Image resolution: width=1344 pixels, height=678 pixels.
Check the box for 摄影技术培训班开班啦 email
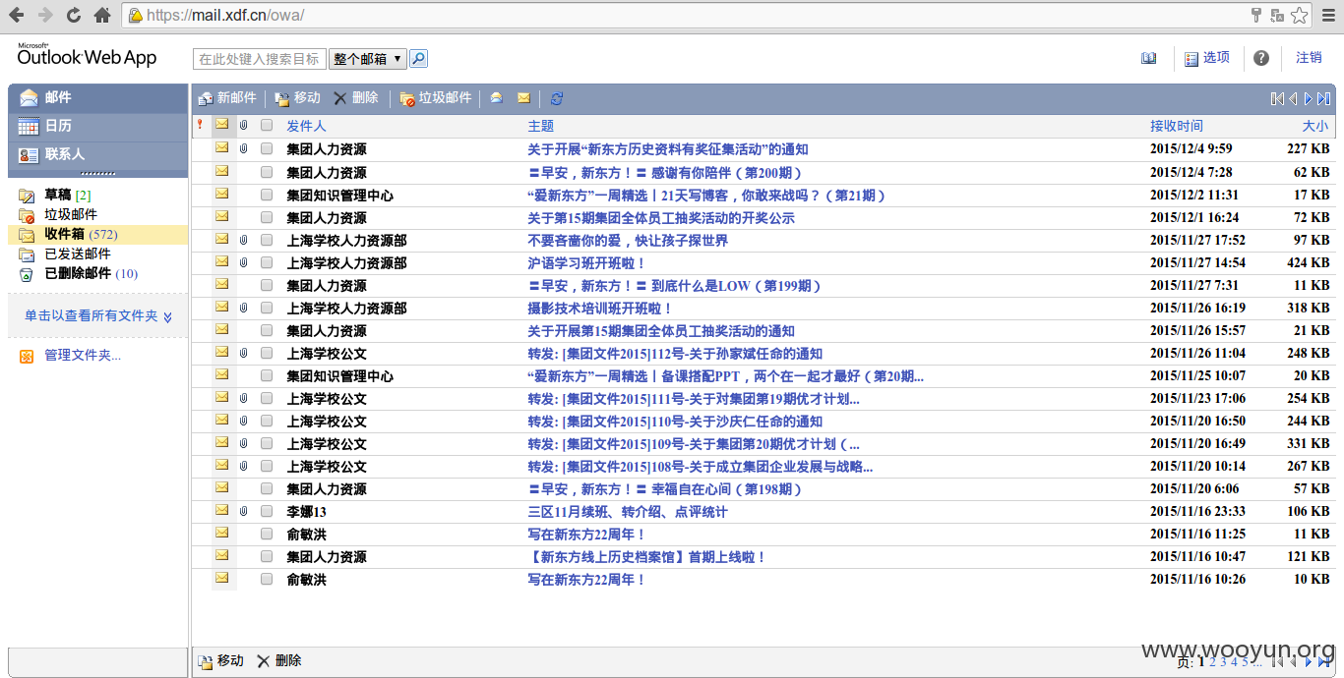tap(267, 308)
